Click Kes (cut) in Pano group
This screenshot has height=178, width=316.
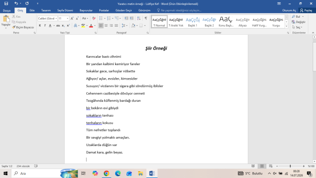click(16, 17)
